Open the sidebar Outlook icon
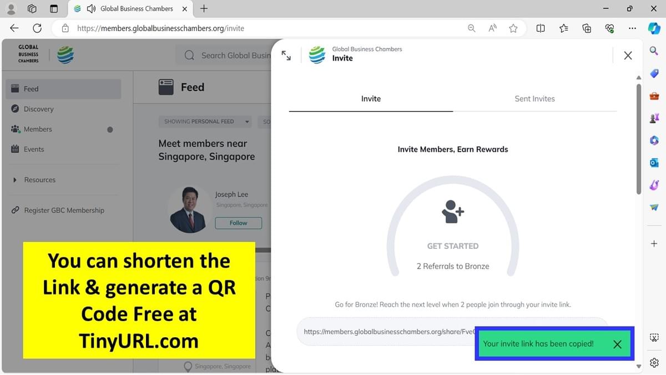This screenshot has height=375, width=666. [x=654, y=163]
